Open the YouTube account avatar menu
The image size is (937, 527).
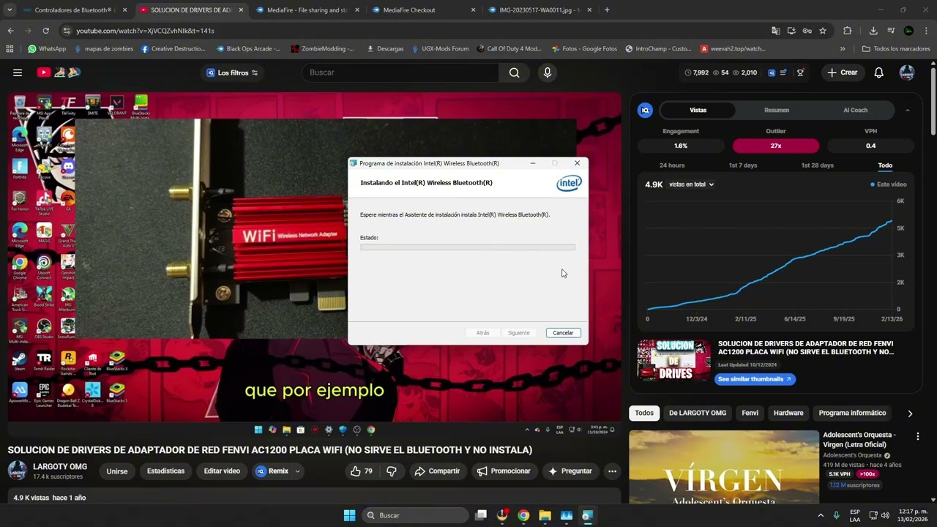point(907,72)
